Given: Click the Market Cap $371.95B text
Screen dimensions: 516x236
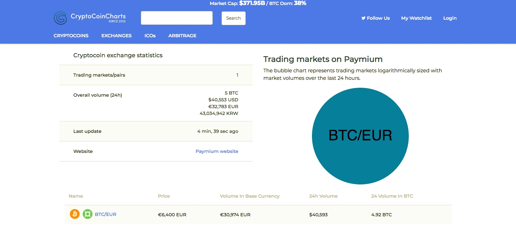Looking at the screenshot, I should coord(237,3).
